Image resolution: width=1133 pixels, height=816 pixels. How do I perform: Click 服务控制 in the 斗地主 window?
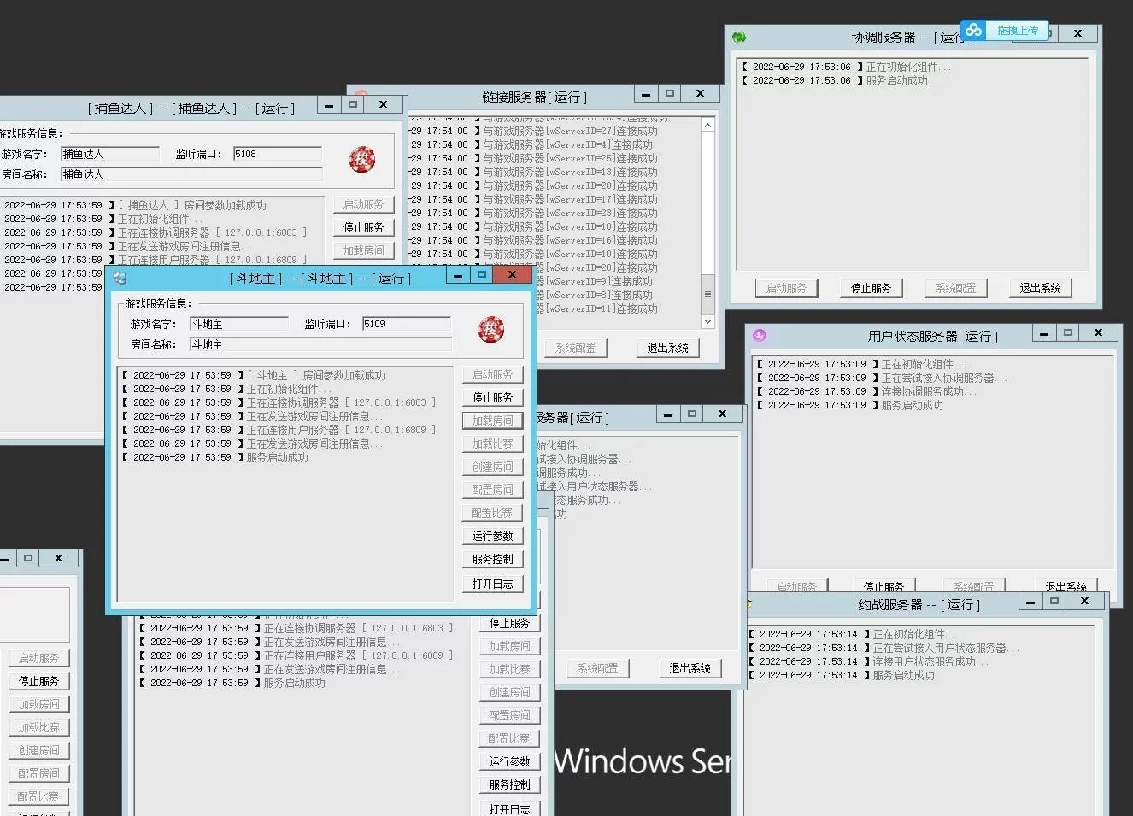[493, 559]
